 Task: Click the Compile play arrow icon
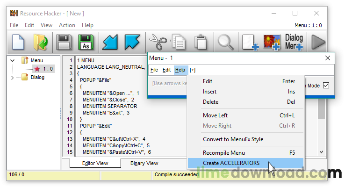pyautogui.click(x=318, y=42)
